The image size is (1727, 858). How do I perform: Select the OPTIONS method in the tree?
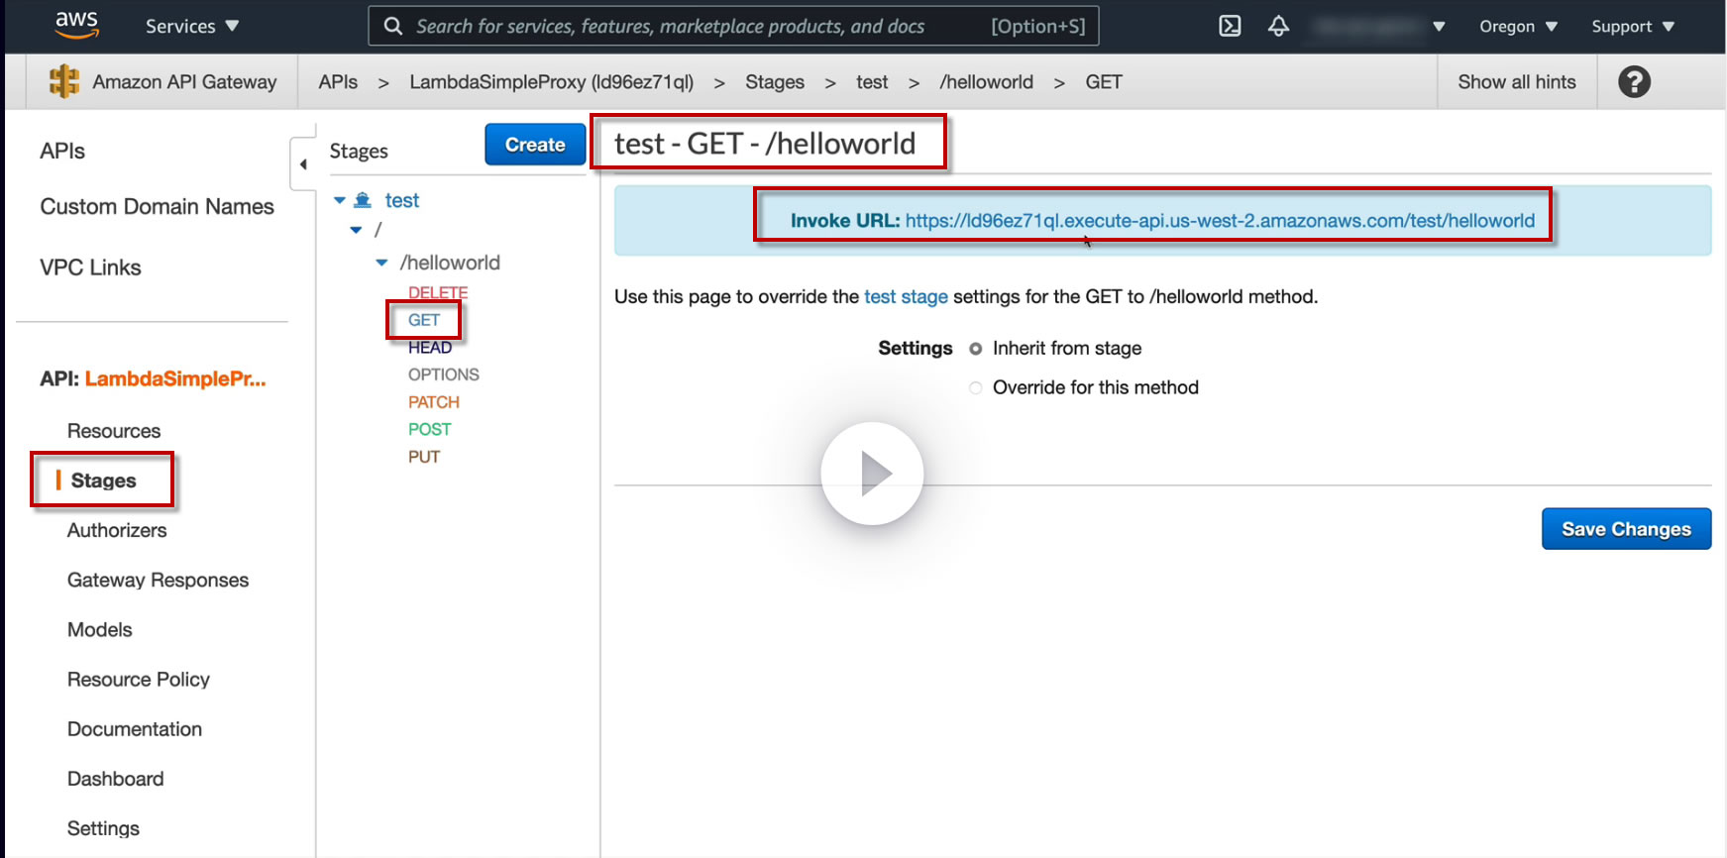444,375
